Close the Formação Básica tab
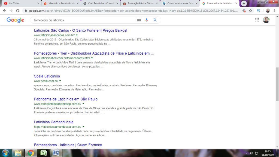Screen dimensions: 279x157 pos(157,3)
